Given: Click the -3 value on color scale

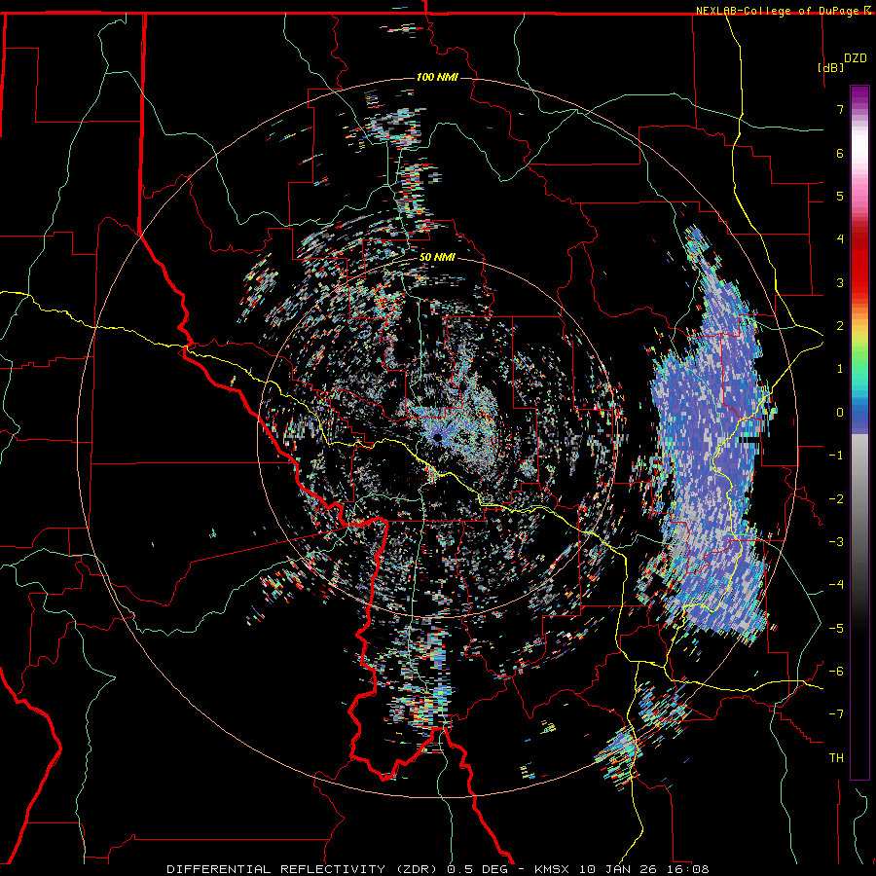Looking at the screenshot, I should click(836, 542).
